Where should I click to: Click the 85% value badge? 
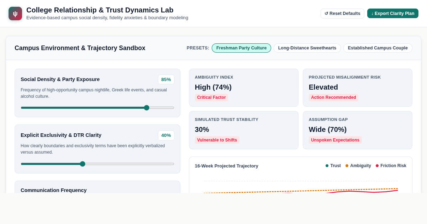tap(166, 80)
